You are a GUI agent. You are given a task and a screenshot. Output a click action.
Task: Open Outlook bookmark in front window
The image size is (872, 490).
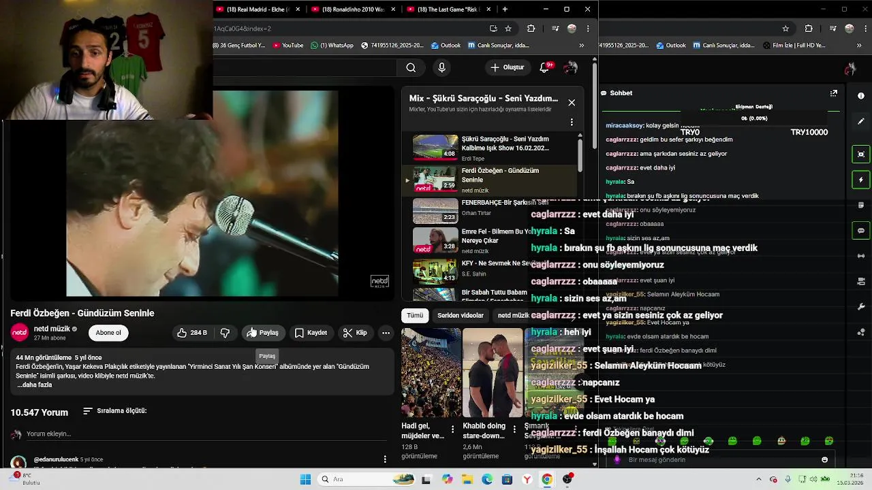(446, 46)
